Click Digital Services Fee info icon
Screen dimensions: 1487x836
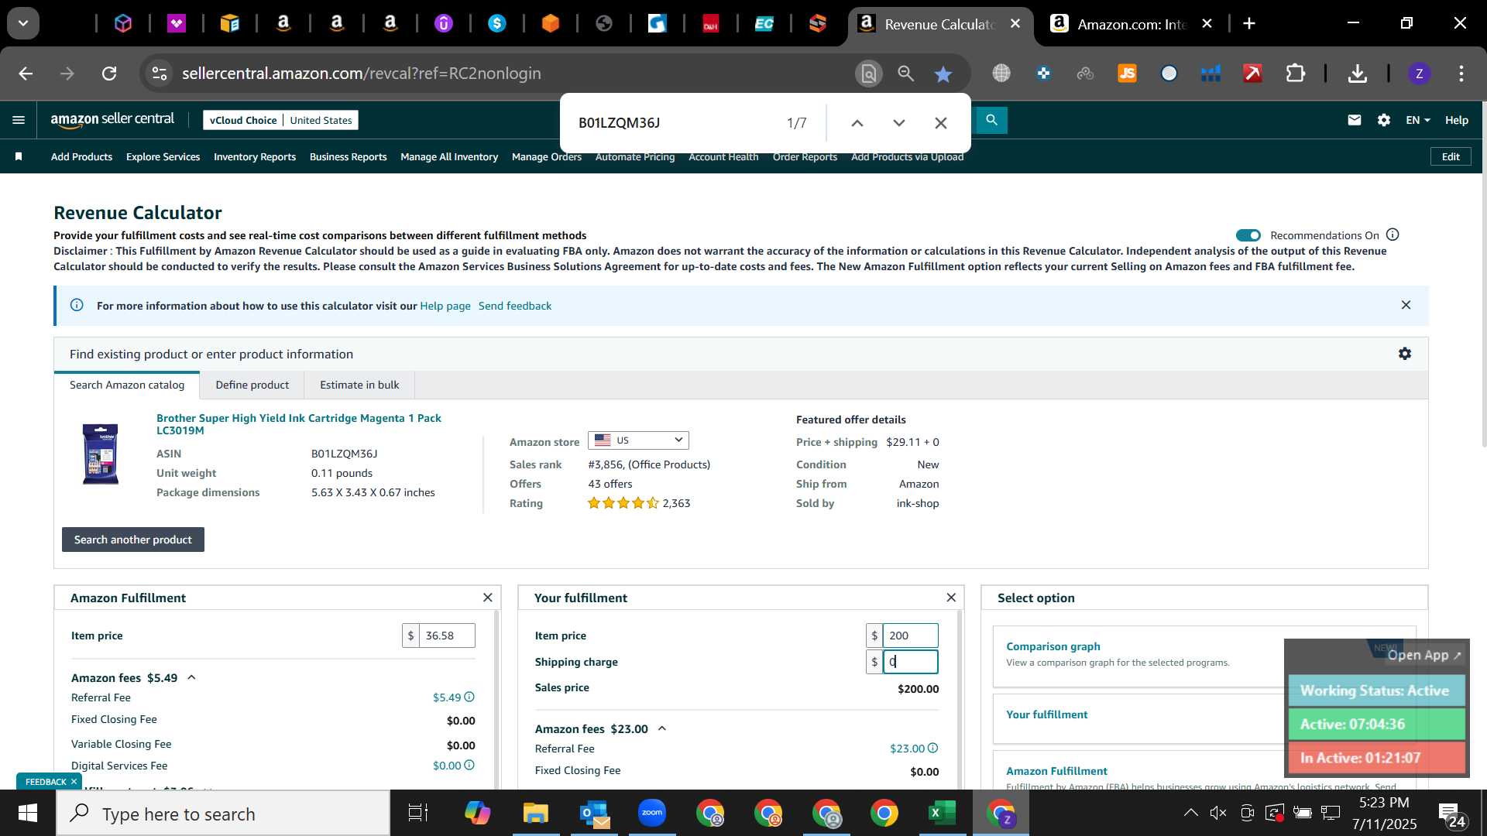[x=469, y=766]
